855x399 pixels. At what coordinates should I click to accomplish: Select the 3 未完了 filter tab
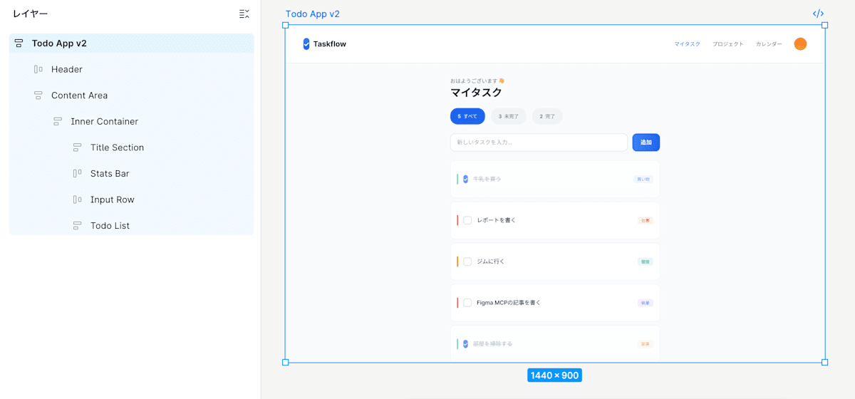point(509,116)
